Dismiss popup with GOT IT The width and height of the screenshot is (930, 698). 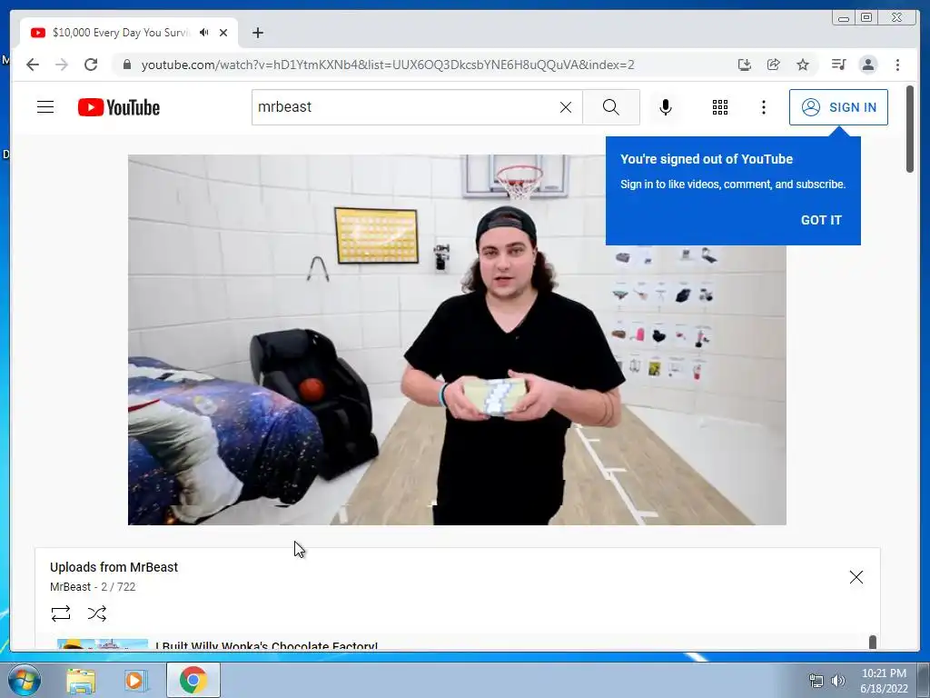pos(821,220)
